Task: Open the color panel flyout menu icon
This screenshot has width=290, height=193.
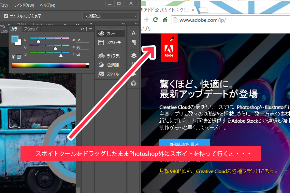Action: click(91, 29)
